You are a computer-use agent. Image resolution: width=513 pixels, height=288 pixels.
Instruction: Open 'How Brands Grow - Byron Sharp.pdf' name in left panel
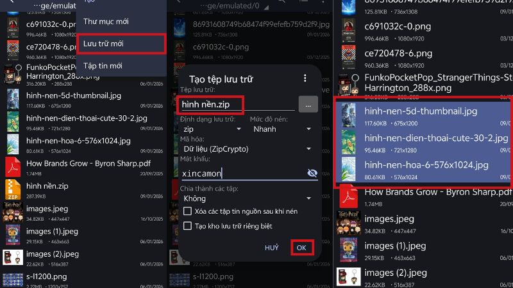(88, 163)
